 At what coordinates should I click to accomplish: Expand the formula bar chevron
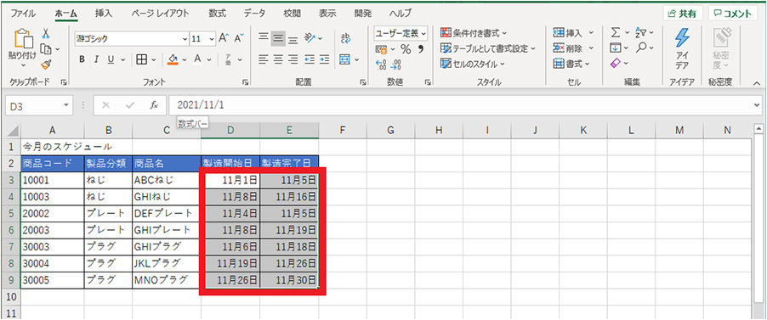(x=758, y=104)
